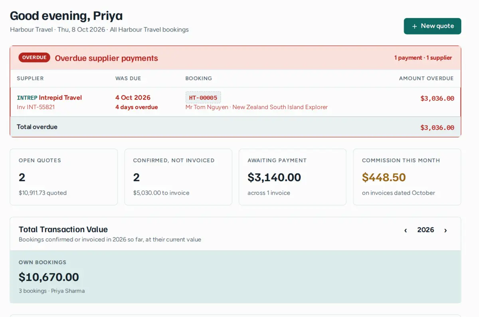479x317 pixels.
Task: Click 'on invoices dated October' text
Action: (x=398, y=193)
